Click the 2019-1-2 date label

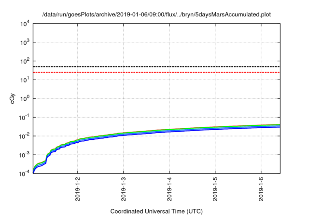coord(77,189)
